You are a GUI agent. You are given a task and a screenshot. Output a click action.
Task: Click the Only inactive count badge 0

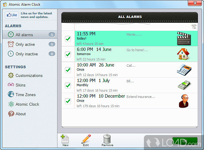(52, 54)
